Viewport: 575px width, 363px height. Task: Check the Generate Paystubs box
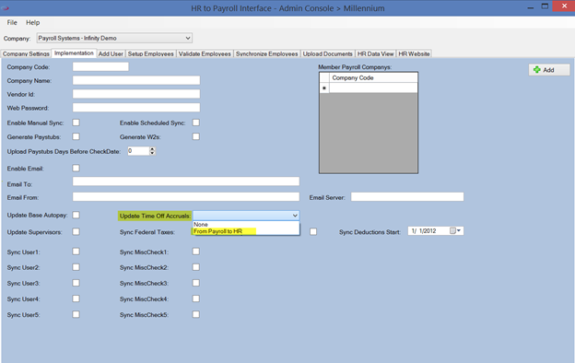pyautogui.click(x=76, y=136)
